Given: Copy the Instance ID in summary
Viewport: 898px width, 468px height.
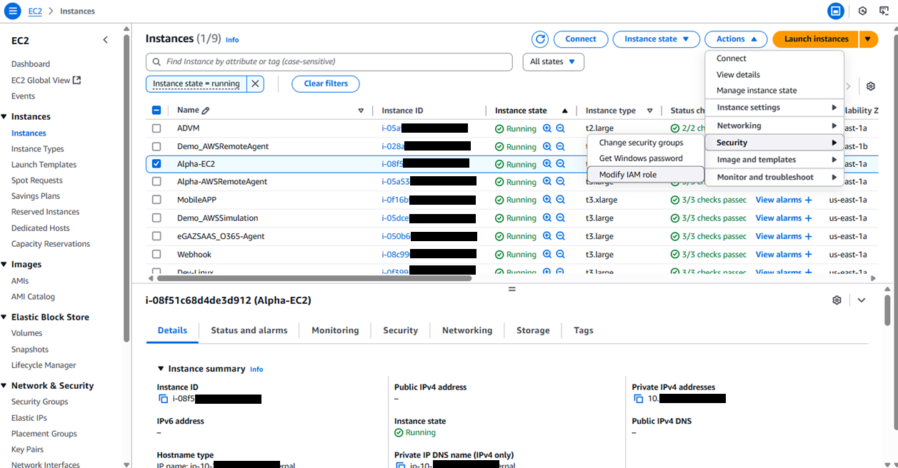Looking at the screenshot, I should 163,399.
